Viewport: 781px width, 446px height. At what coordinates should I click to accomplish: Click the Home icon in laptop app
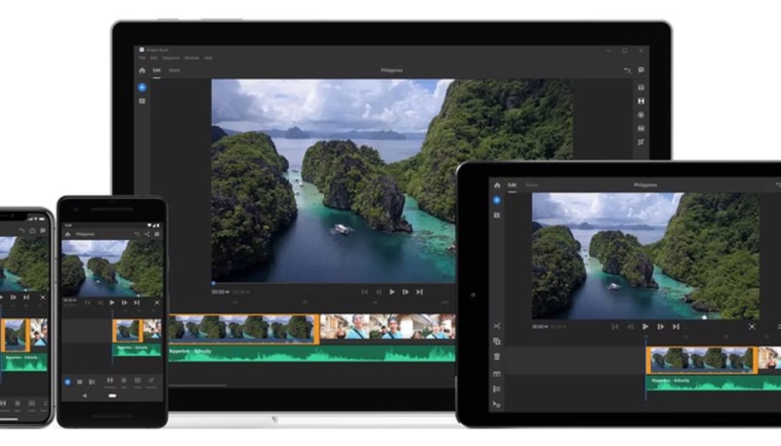tap(142, 71)
